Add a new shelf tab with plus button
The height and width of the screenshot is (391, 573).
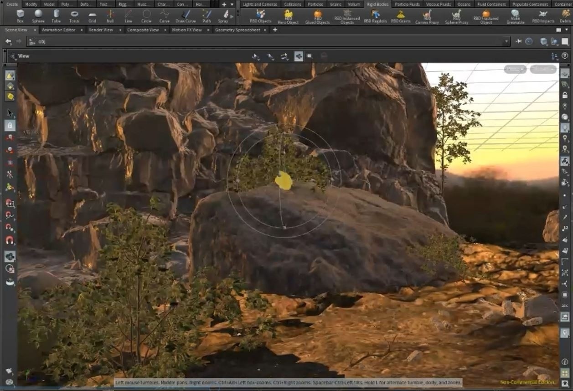(224, 4)
